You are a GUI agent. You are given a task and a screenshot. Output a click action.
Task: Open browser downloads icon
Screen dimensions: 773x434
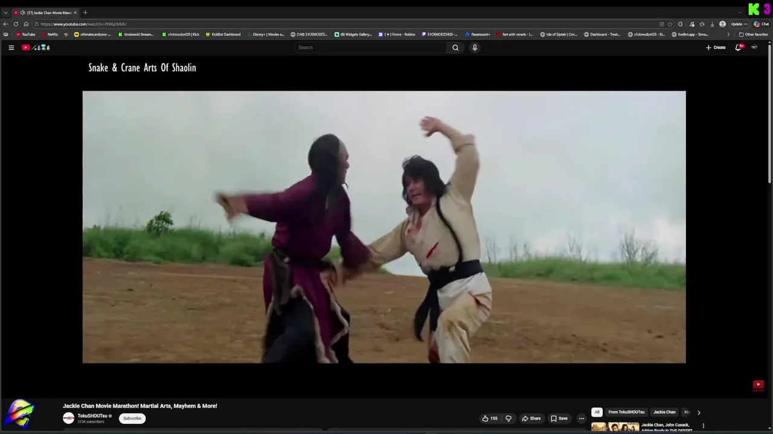pos(713,24)
